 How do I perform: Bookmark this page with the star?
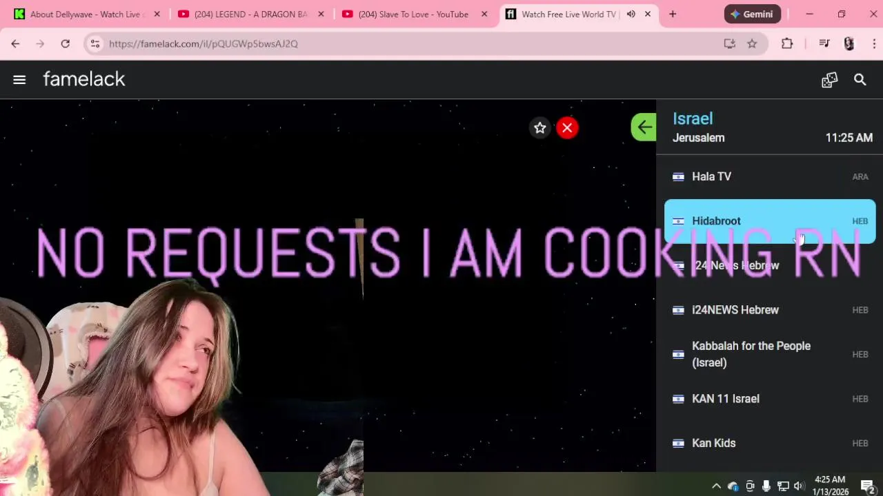[x=752, y=43]
